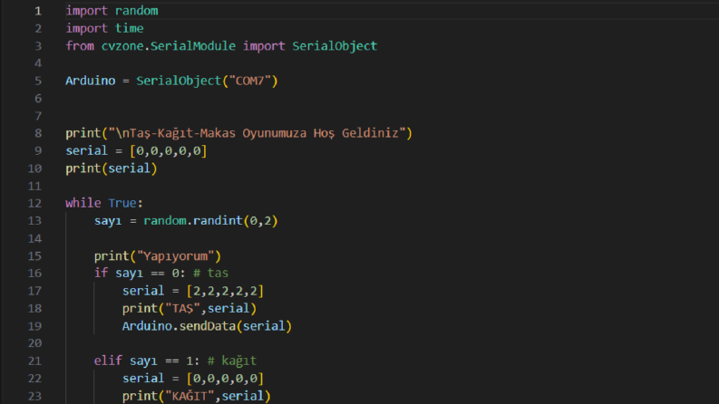Click the 'True' keyword on line 12
Viewport: 719px width, 404px height.
122,204
